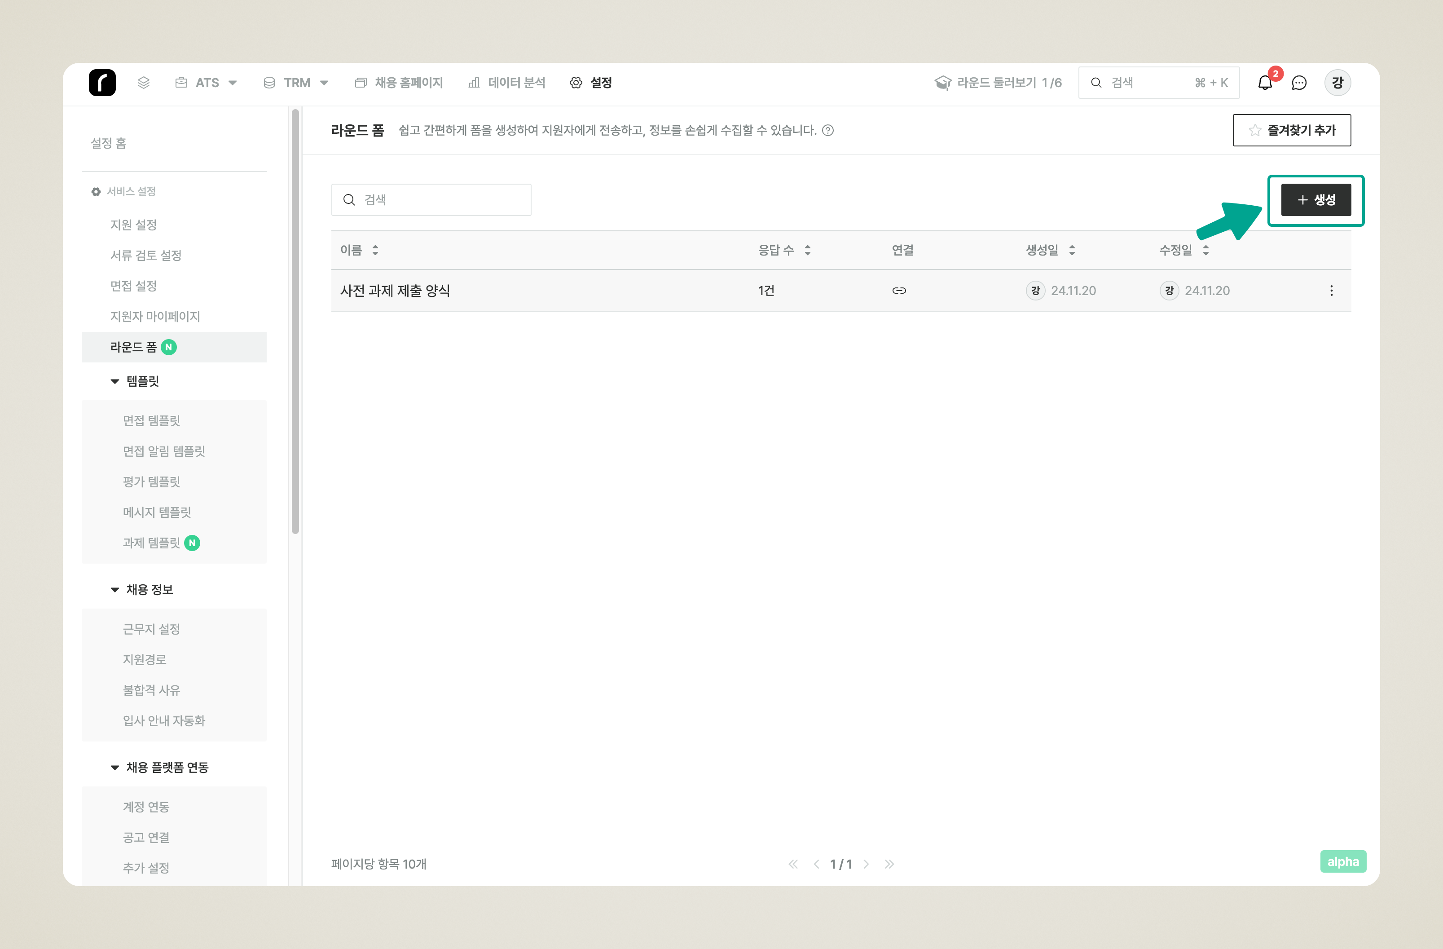
Task: Select 과제 템플릿 in sidebar
Action: 152,543
